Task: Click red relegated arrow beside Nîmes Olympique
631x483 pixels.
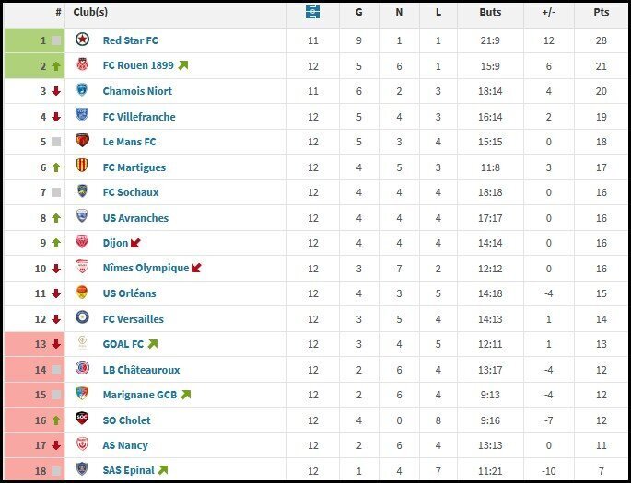Action: tap(195, 269)
